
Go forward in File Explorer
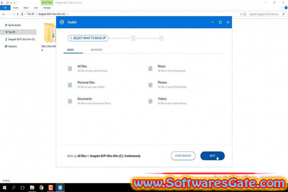click(9, 14)
